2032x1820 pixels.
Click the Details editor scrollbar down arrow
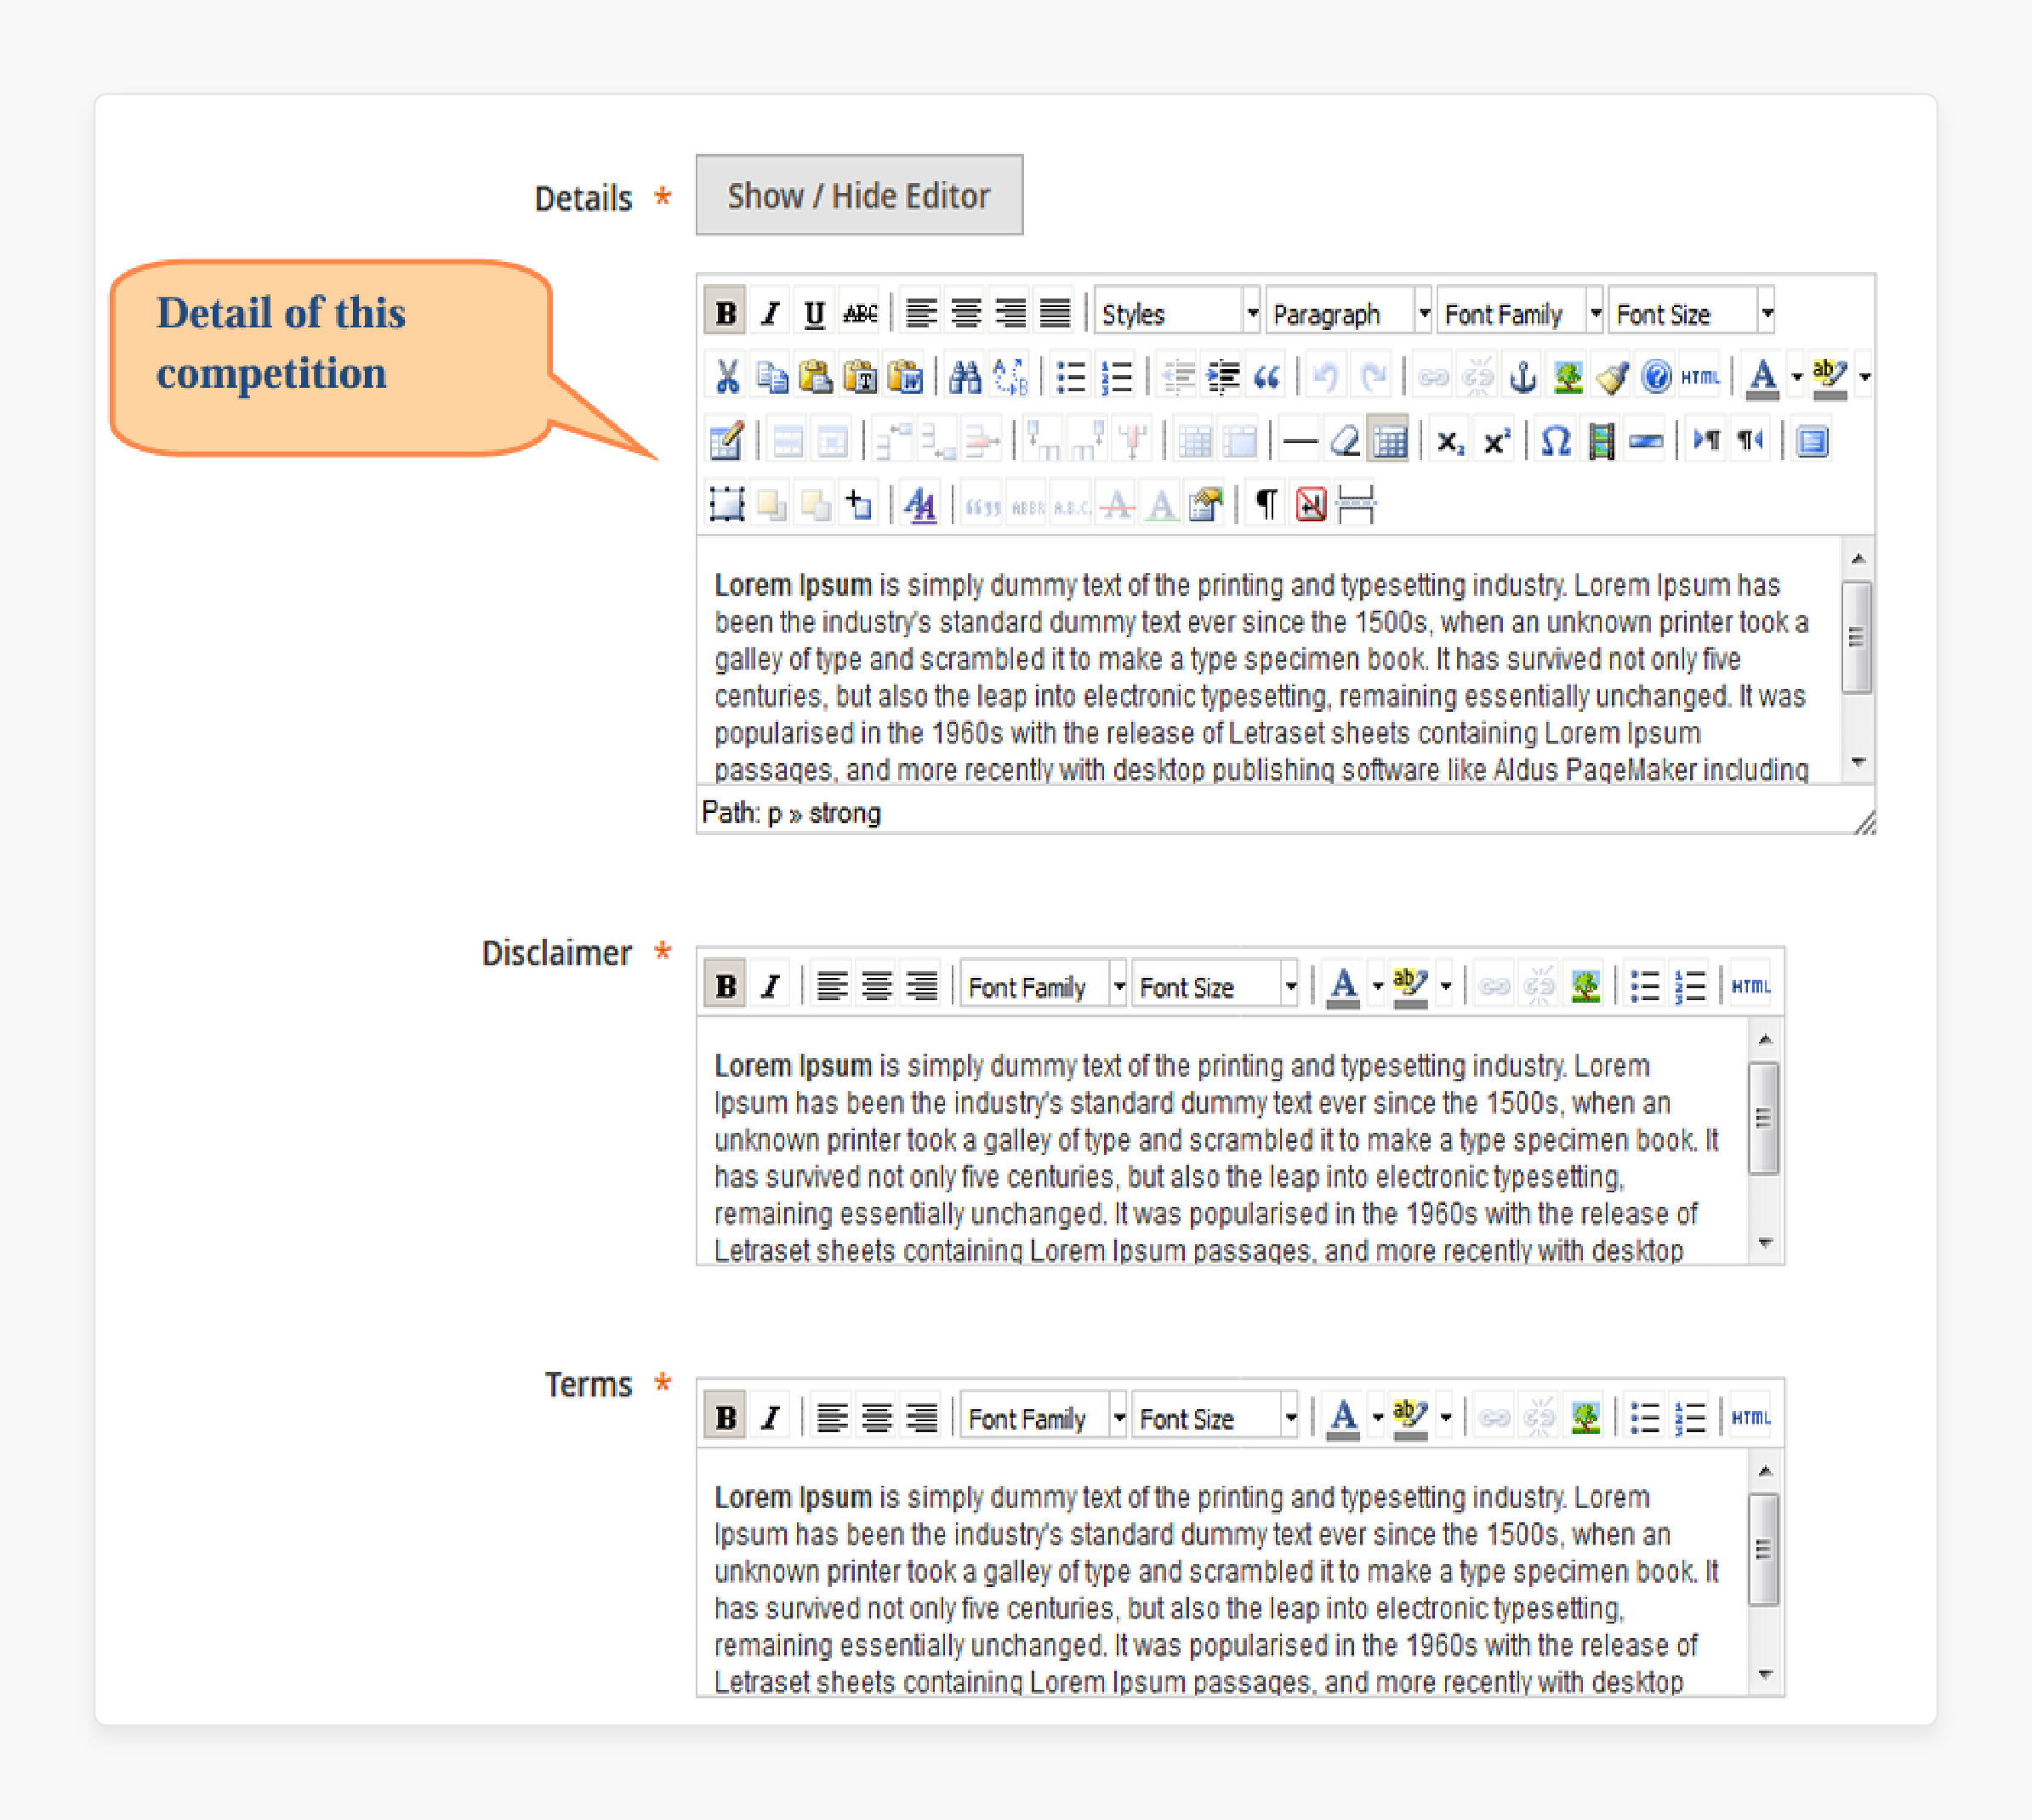pyautogui.click(x=1858, y=763)
